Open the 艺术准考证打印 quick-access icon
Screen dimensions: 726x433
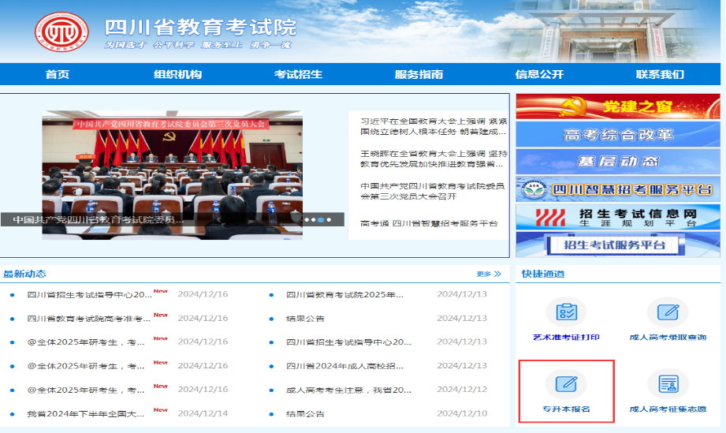point(566,312)
